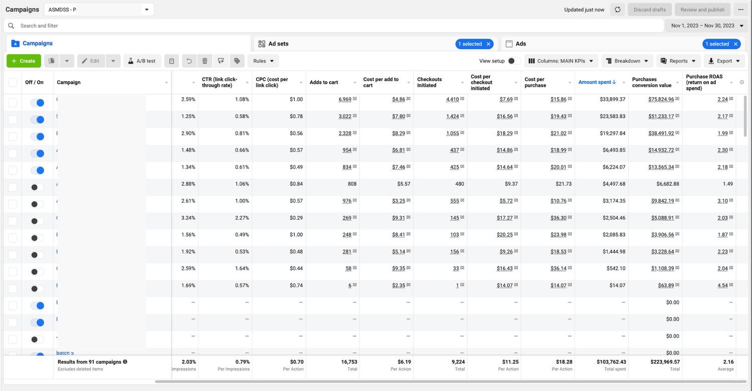Toggle on the campaign with $2,504.46 spent
Screen dimensions: 752x391
pos(37,221)
